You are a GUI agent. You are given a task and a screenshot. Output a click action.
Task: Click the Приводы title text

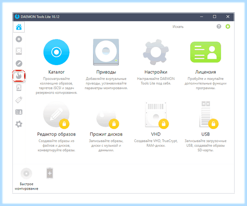(106, 72)
